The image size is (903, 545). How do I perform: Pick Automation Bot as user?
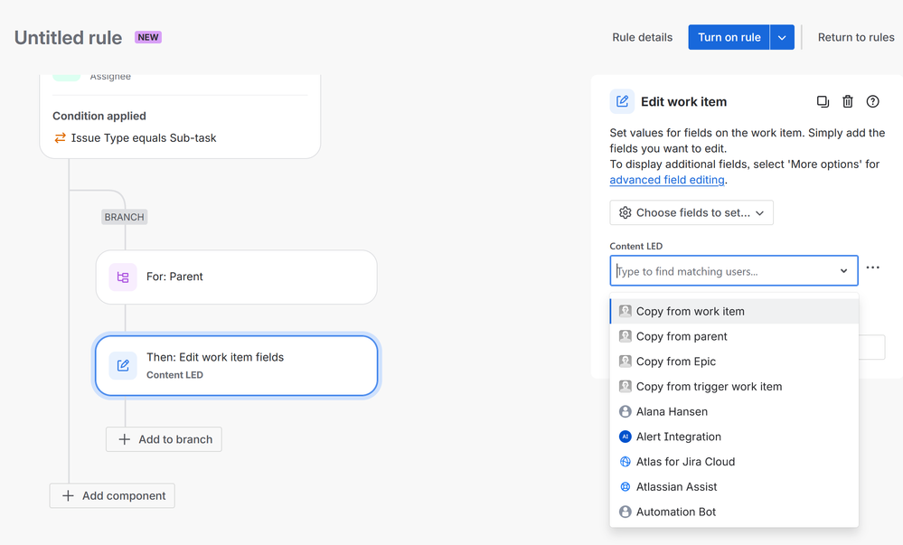(734, 512)
